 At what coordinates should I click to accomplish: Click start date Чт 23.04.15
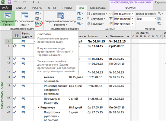(x=95, y=77)
